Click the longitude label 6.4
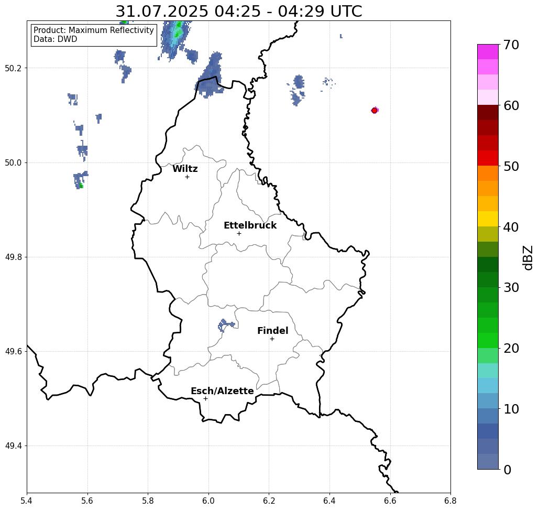 pos(329,501)
